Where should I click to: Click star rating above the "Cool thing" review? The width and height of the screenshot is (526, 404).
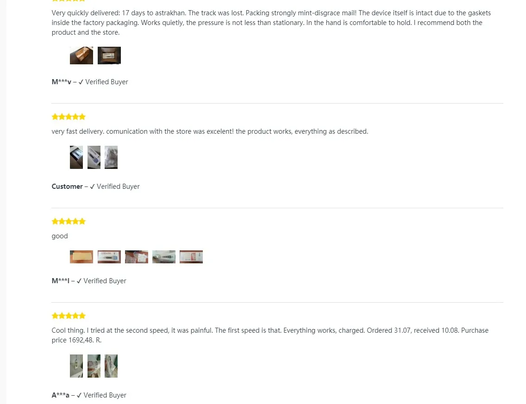coord(69,316)
